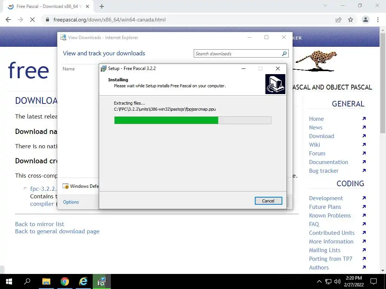Switch to Internet Explorer in taskbar

83,281
